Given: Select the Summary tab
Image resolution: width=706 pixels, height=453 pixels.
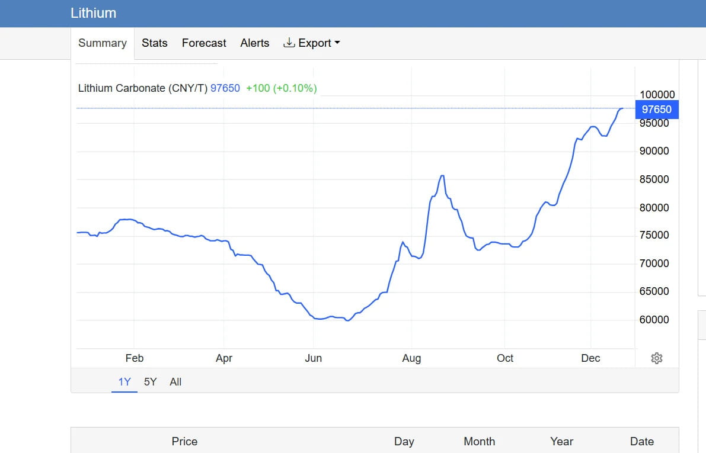Looking at the screenshot, I should 103,43.
